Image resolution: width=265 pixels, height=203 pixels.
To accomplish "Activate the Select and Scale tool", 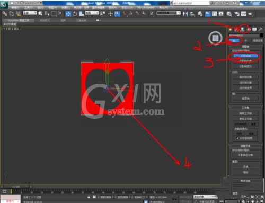I will click(x=82, y=14).
